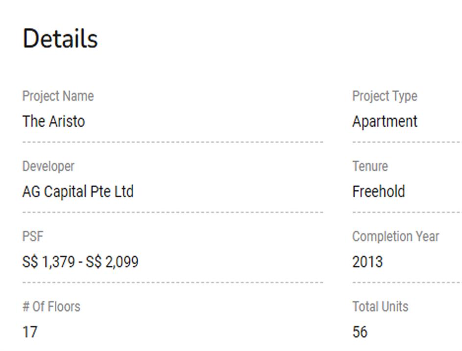Click the # Of Floors label
Viewport: 462px width, 351px height.
51,307
